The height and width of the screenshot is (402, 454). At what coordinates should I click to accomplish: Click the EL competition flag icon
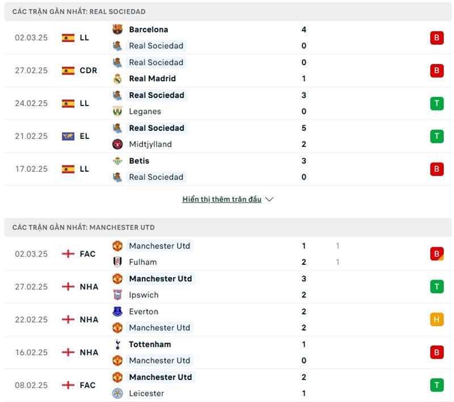click(x=68, y=137)
